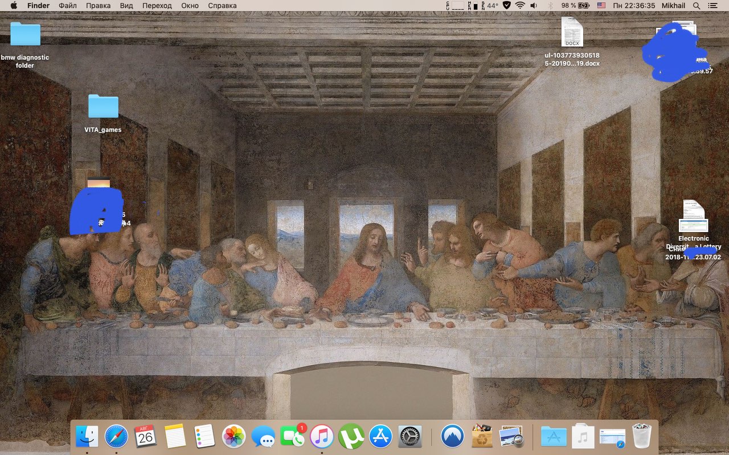This screenshot has height=455, width=729.
Task: Click the 44° temperature sensor readout
Action: point(490,5)
